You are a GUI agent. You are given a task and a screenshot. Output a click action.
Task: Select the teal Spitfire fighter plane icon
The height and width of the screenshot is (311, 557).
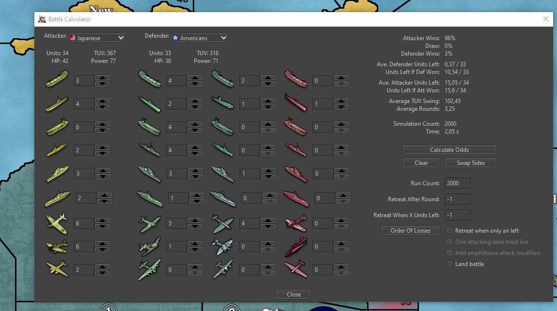222,223
